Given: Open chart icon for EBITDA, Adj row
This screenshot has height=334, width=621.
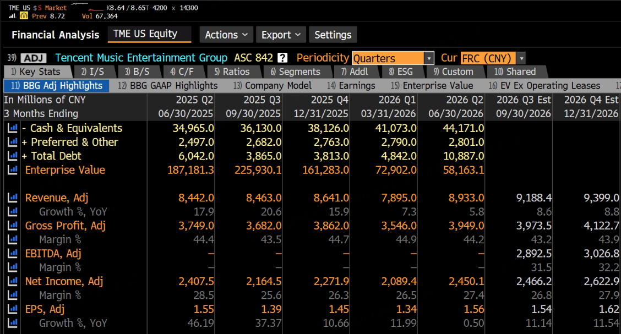Looking at the screenshot, I should pyautogui.click(x=13, y=253).
